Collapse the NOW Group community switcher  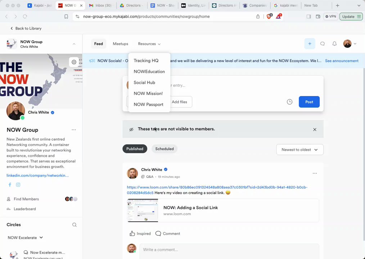[x=74, y=44]
